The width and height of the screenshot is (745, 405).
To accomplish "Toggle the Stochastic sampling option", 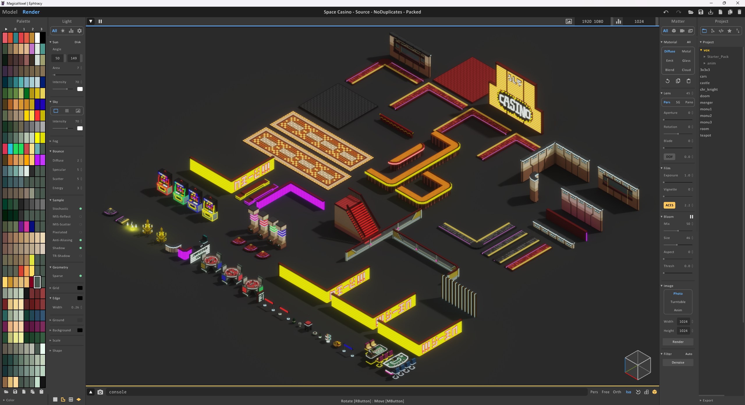I will coord(81,209).
